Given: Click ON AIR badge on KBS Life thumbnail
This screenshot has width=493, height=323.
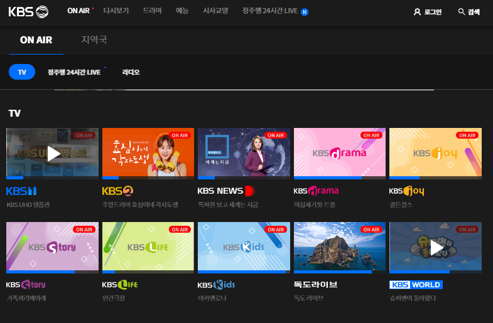Looking at the screenshot, I should click(180, 230).
